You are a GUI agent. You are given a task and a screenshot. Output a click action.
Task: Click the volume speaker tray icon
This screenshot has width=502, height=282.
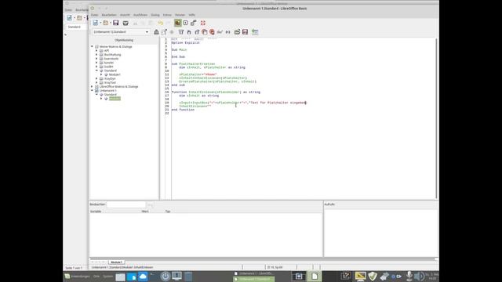pyautogui.click(x=419, y=277)
